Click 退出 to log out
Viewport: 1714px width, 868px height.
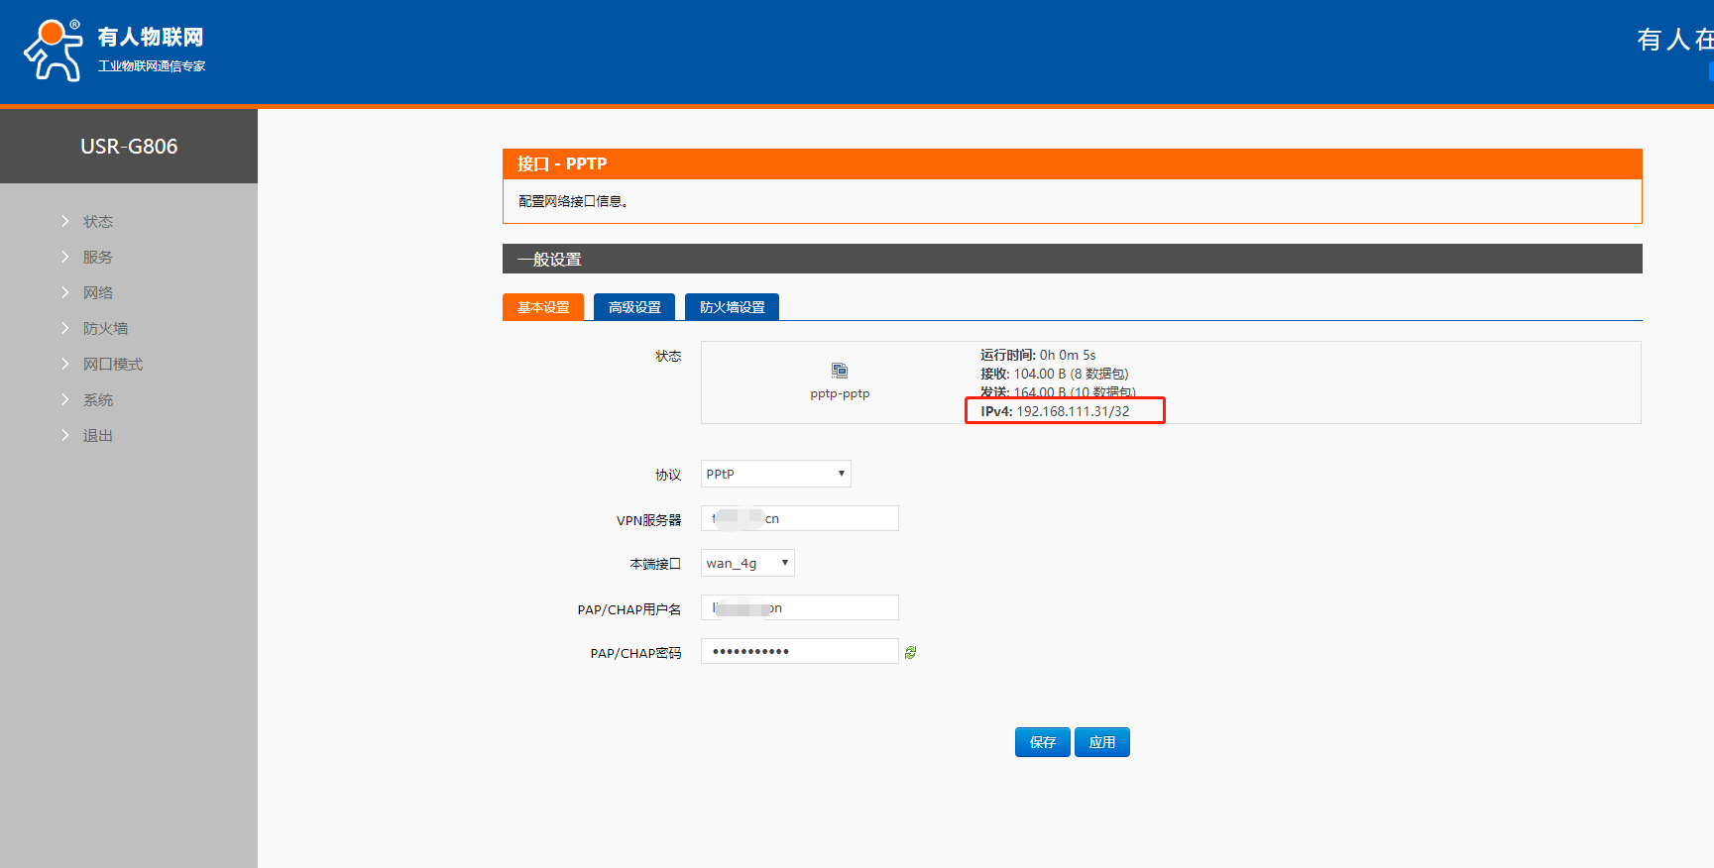(x=97, y=435)
